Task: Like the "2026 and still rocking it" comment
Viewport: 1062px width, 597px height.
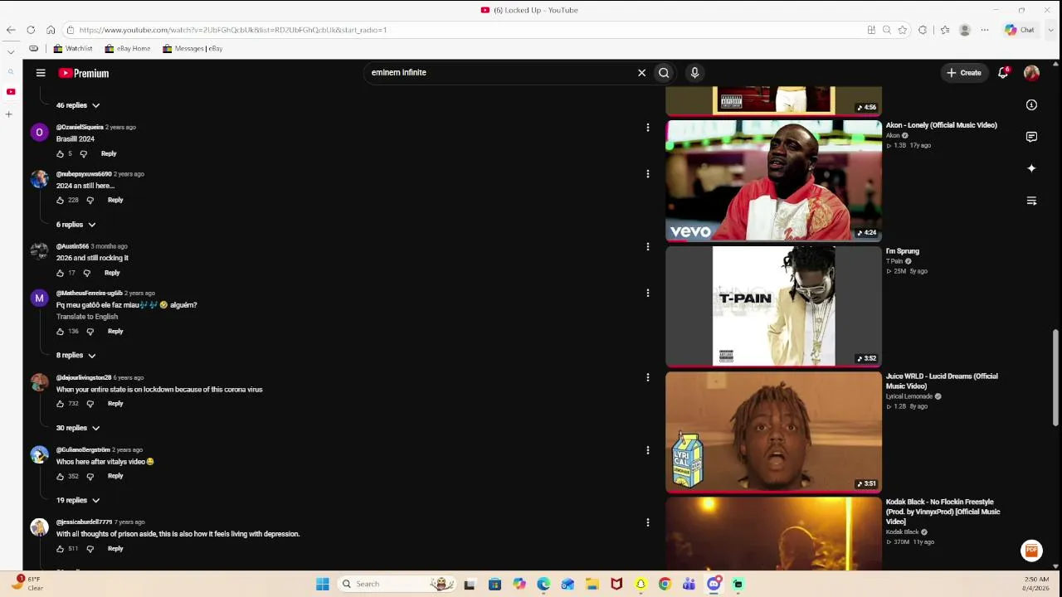Action: (x=60, y=273)
